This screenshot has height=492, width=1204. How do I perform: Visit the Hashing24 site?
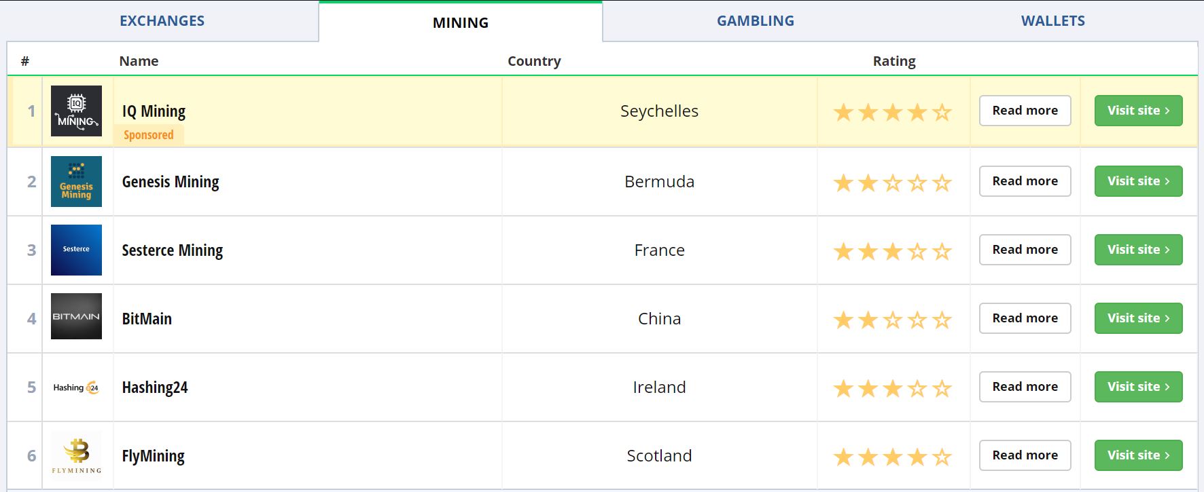[1138, 387]
